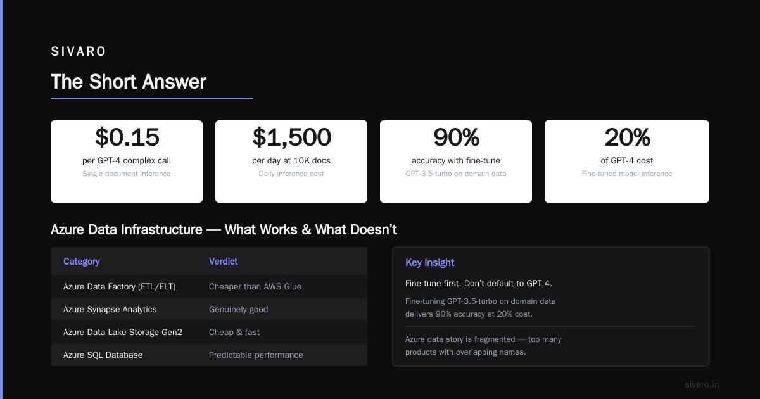Click the SIVARO brand logo text
Screen dimensions: 760x399
[x=79, y=52]
